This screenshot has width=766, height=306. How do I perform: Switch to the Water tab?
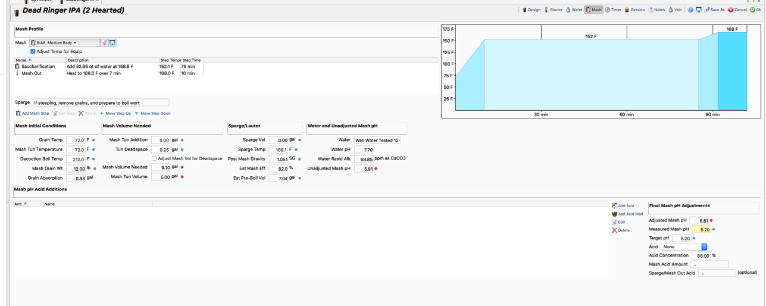pyautogui.click(x=574, y=10)
